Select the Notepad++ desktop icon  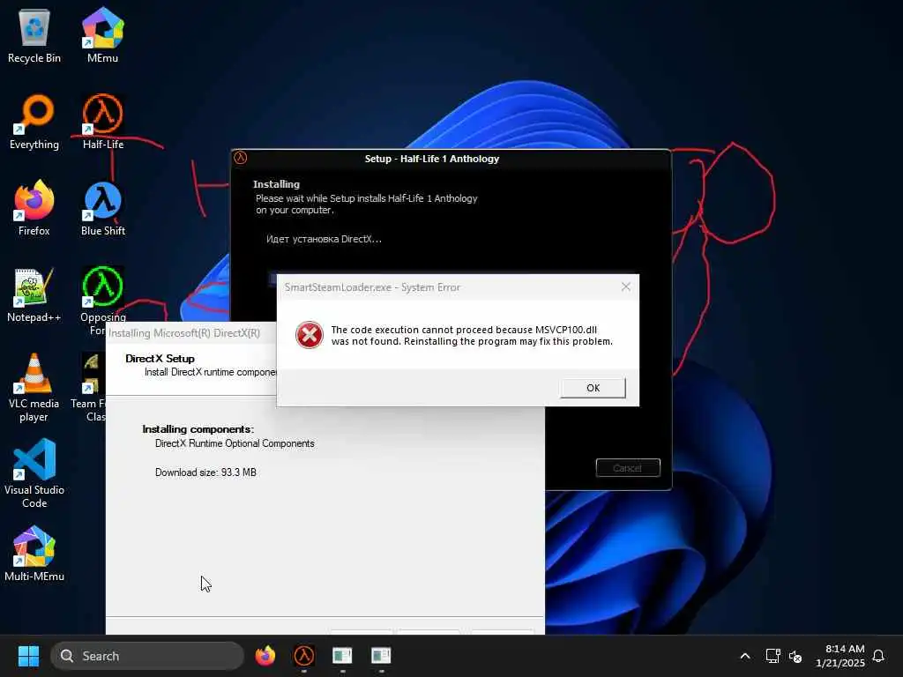tap(34, 294)
